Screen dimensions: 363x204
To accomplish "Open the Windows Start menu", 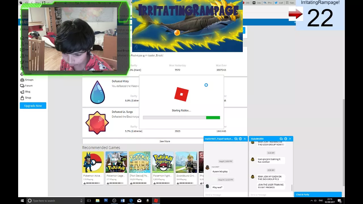I will pyautogui.click(x=22, y=201).
